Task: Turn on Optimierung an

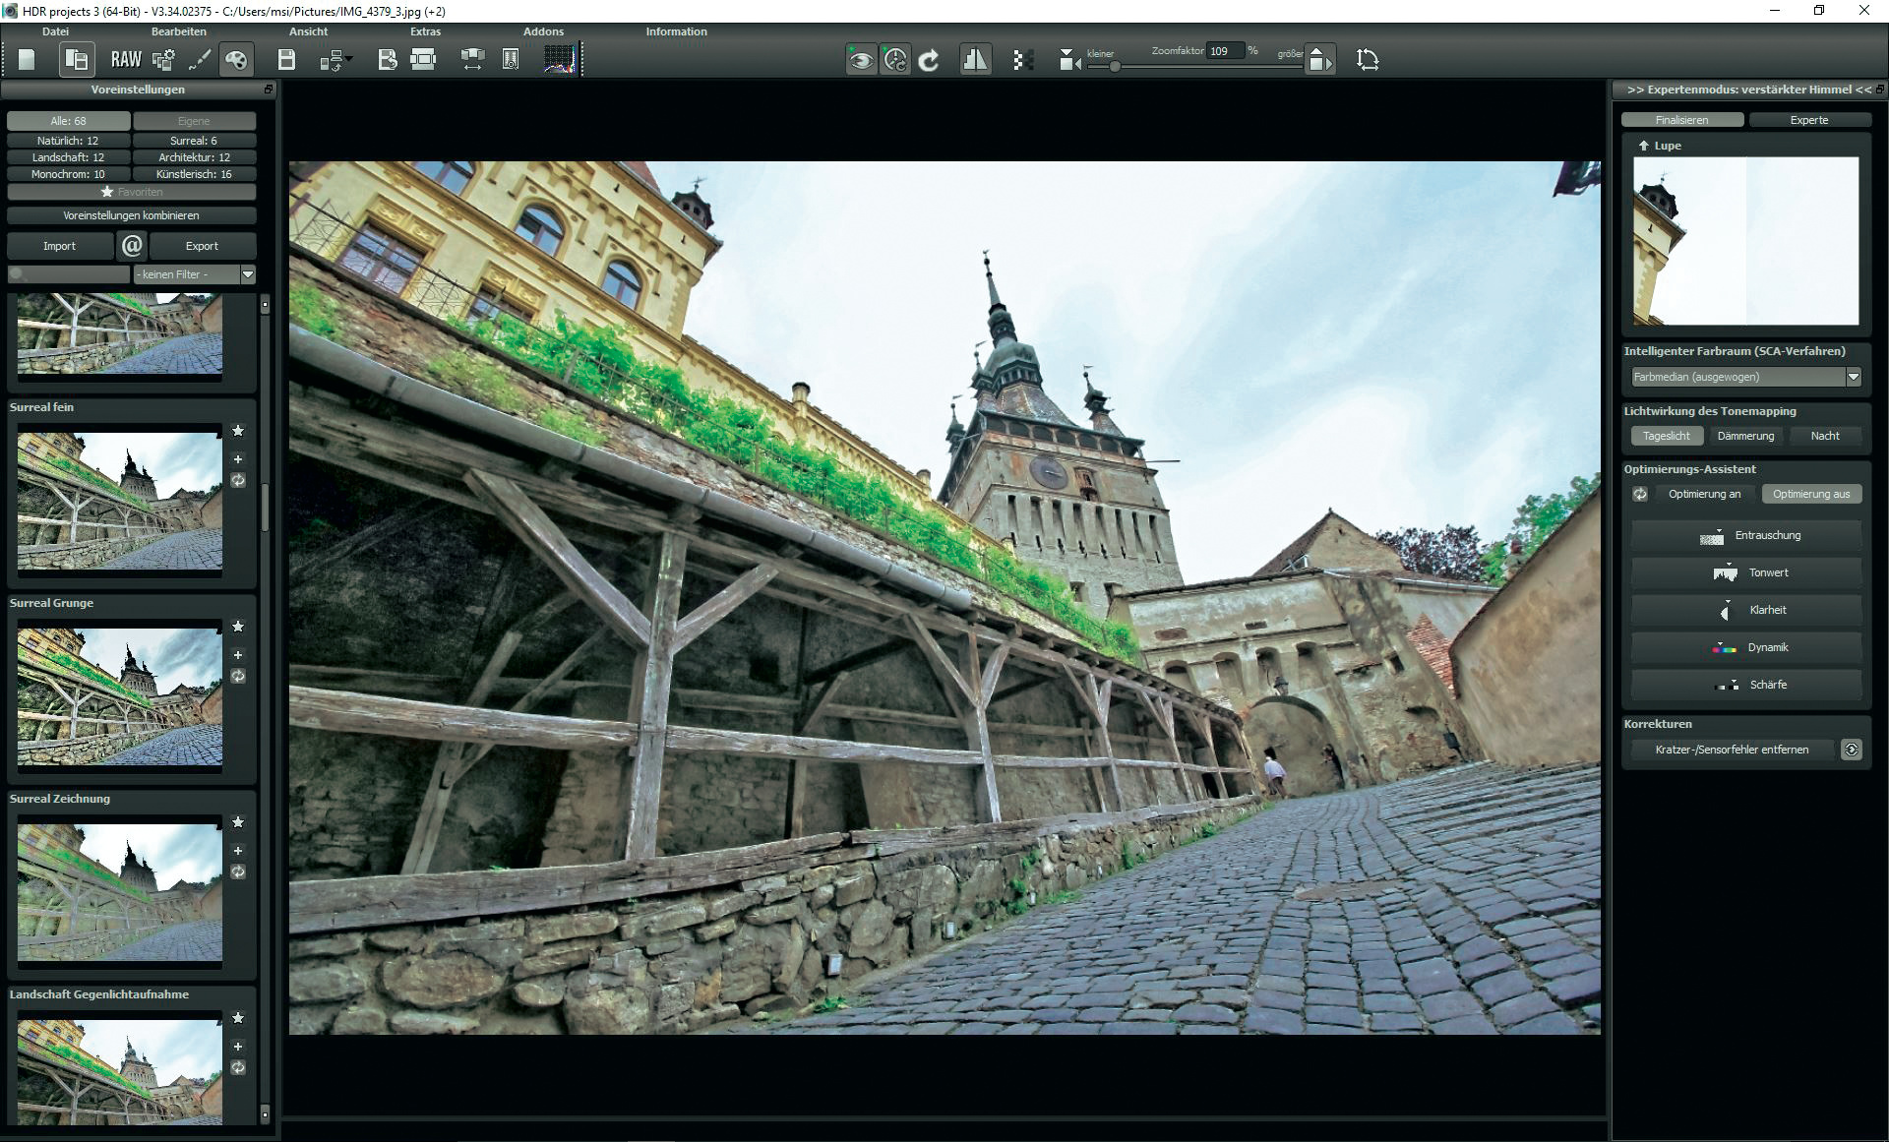Action: click(1704, 494)
